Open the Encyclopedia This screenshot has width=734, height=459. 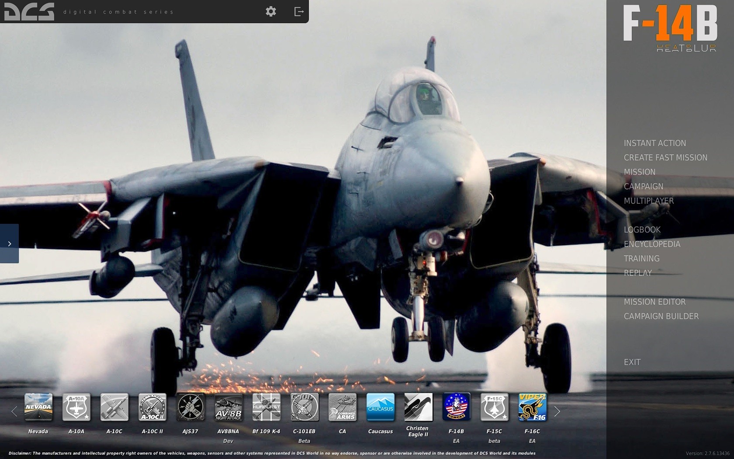coord(652,244)
